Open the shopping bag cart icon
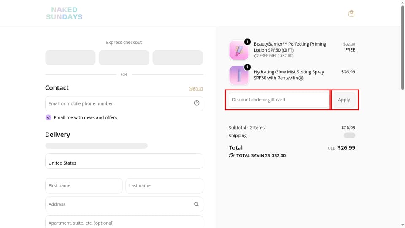Screen dimensions: 405x228 coord(351,14)
